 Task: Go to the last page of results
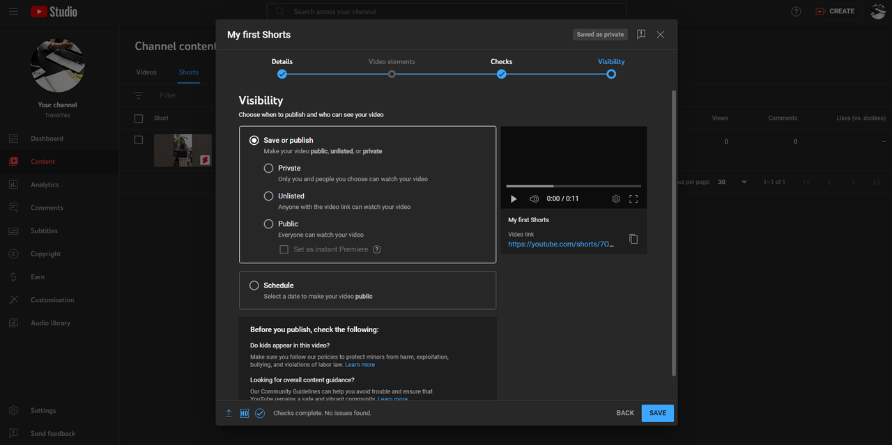(x=876, y=182)
